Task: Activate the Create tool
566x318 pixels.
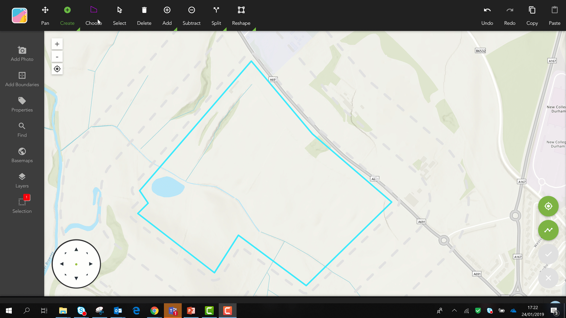Action: click(67, 16)
